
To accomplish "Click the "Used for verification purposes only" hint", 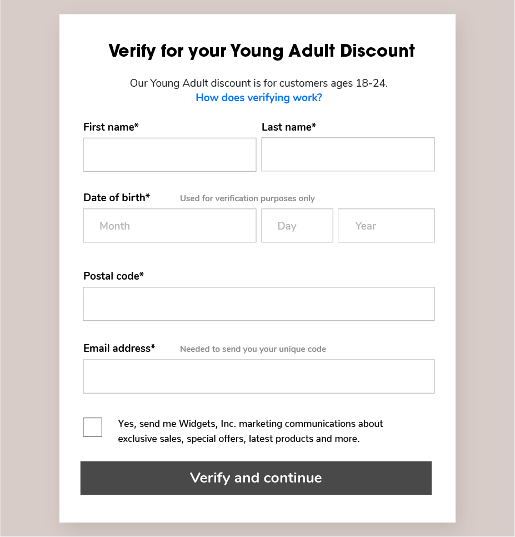I will [x=247, y=198].
